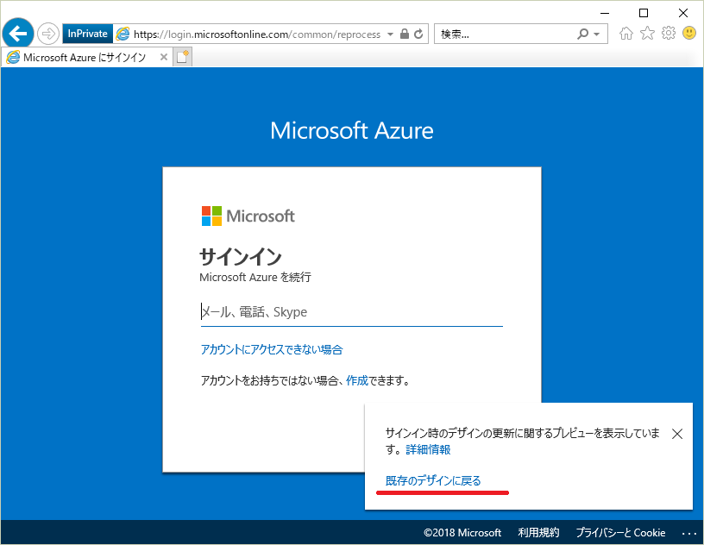Click the magnifying glass search icon
This screenshot has height=545, width=704.
coord(582,34)
